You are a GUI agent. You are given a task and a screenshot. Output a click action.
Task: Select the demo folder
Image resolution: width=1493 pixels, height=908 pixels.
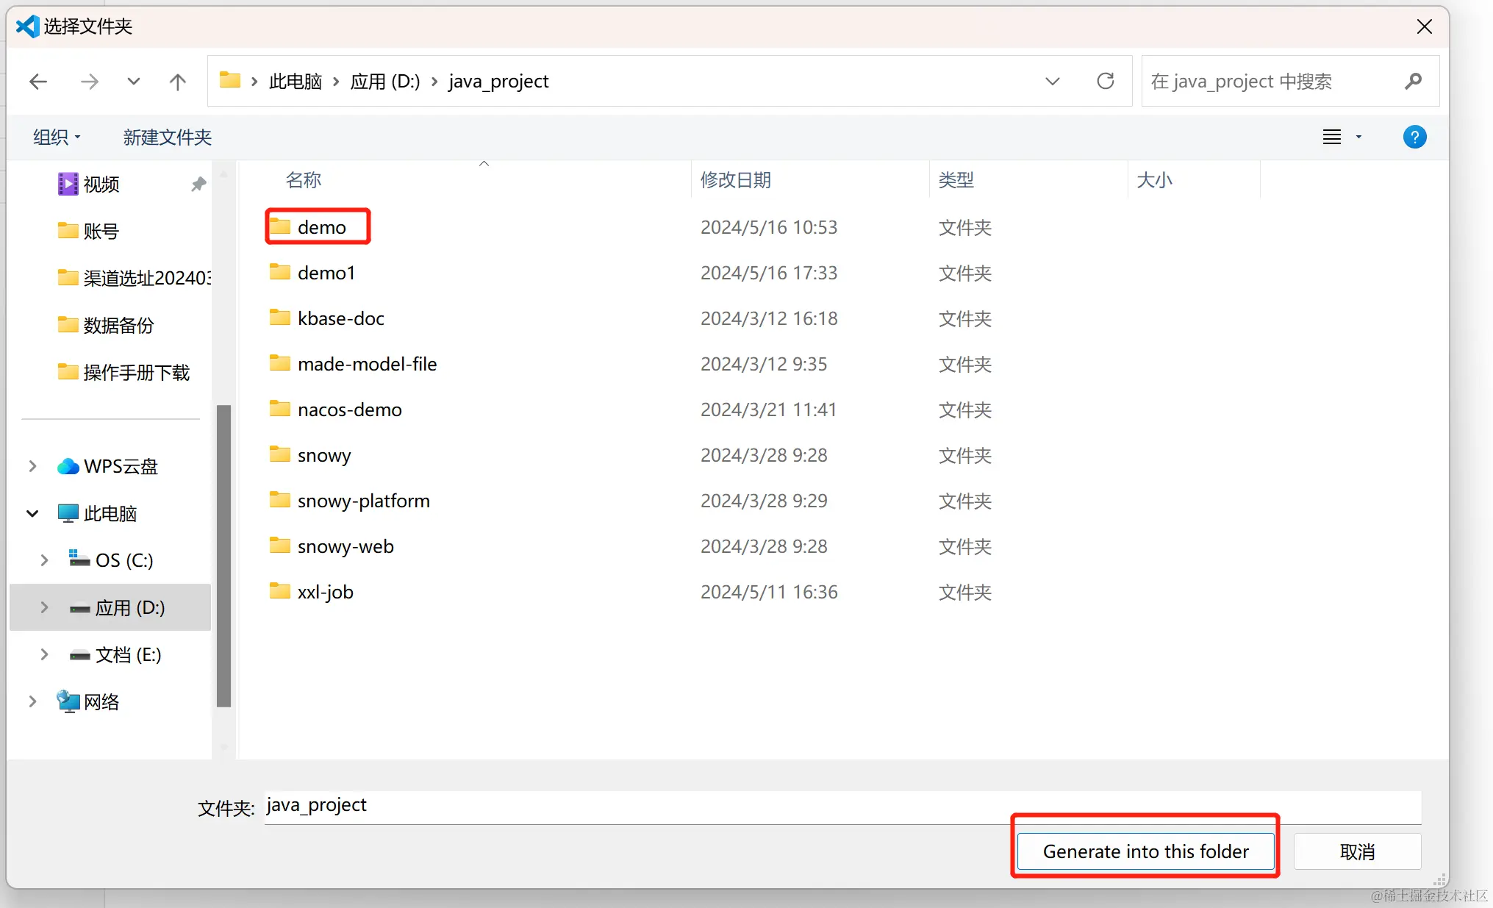point(321,227)
